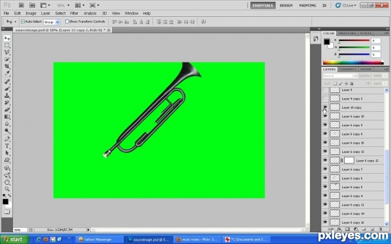The height and width of the screenshot is (244, 391).
Task: Open the Analysis menu
Action: click(90, 14)
